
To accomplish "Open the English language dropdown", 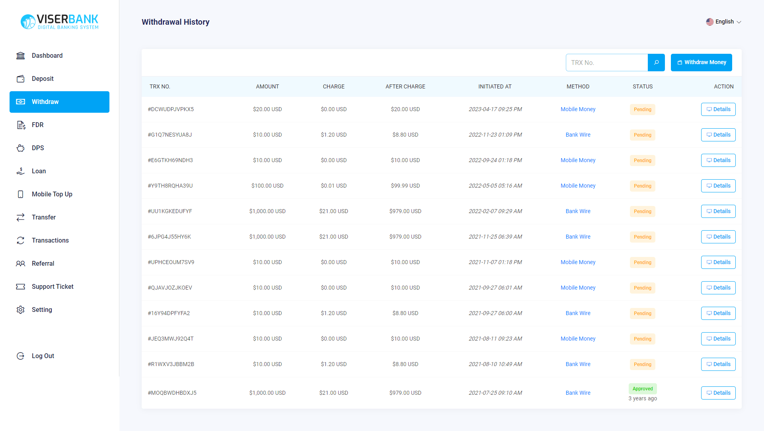I will click(x=724, y=22).
